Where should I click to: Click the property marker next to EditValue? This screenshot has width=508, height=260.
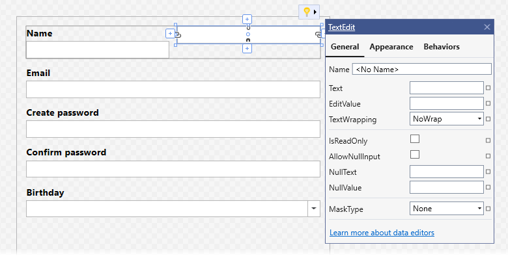point(488,103)
